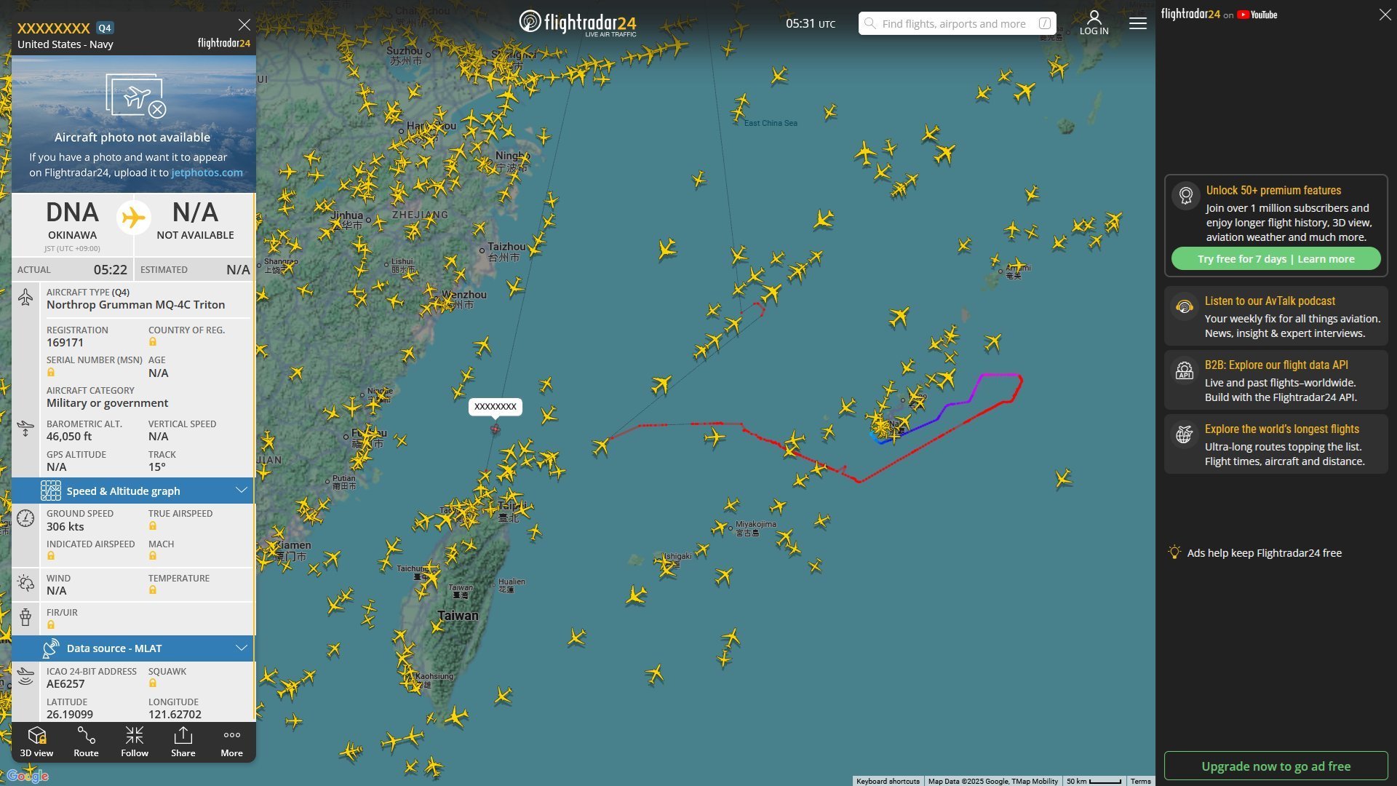Open the world's longest flights promo

point(1276,444)
